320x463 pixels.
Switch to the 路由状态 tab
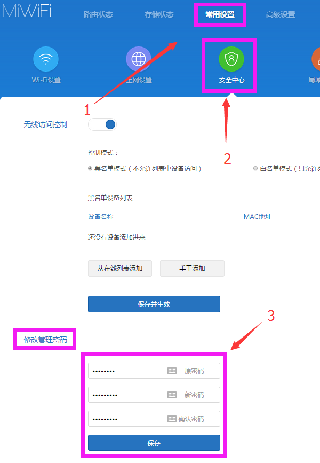pyautogui.click(x=98, y=14)
